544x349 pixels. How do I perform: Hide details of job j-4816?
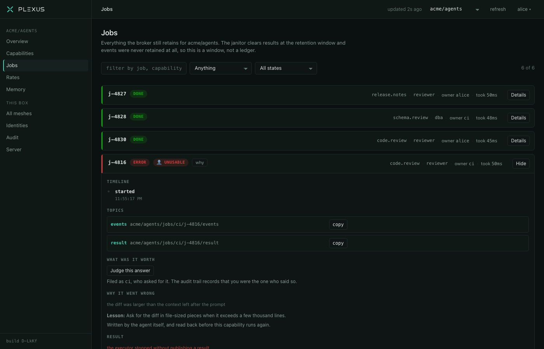tap(521, 164)
